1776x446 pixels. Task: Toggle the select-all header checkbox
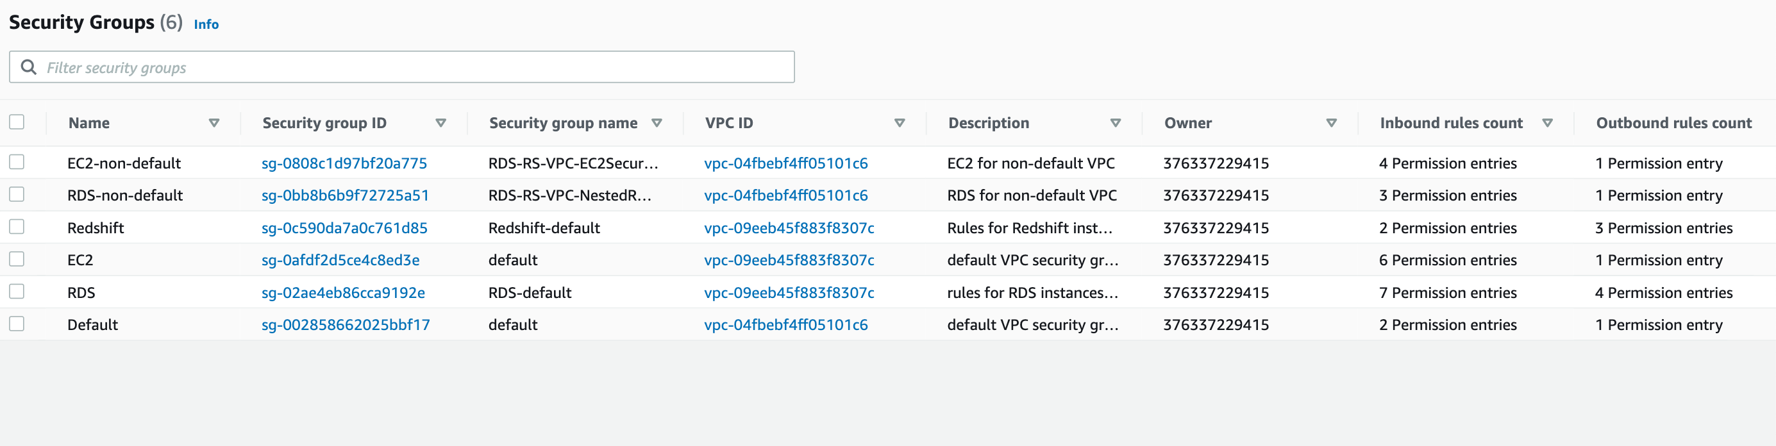17,122
